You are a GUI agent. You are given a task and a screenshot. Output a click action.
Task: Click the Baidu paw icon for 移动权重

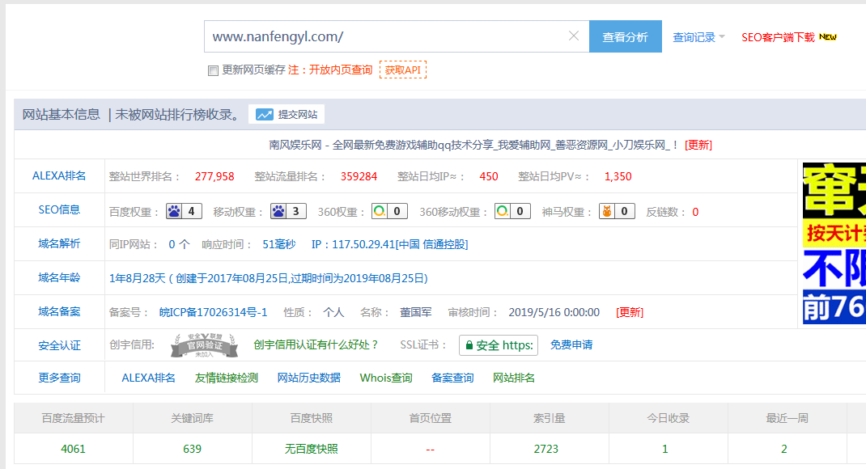tap(278, 211)
